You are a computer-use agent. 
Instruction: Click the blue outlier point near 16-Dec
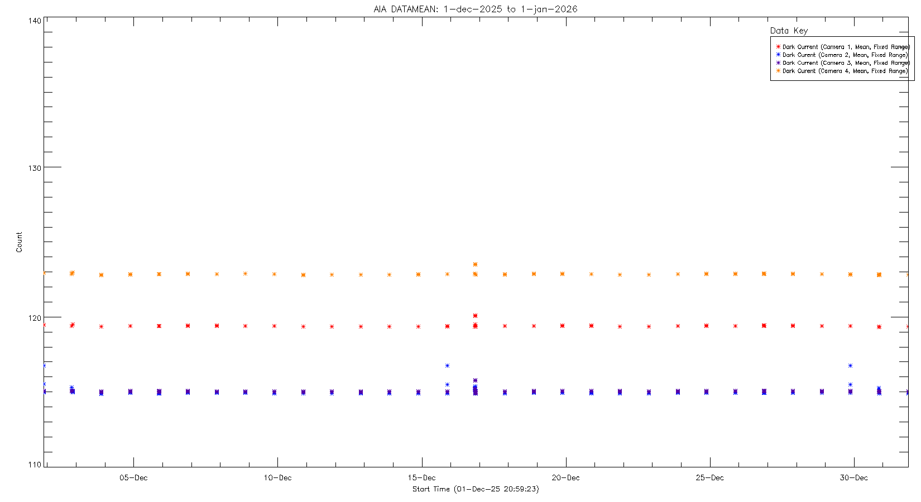pos(447,366)
